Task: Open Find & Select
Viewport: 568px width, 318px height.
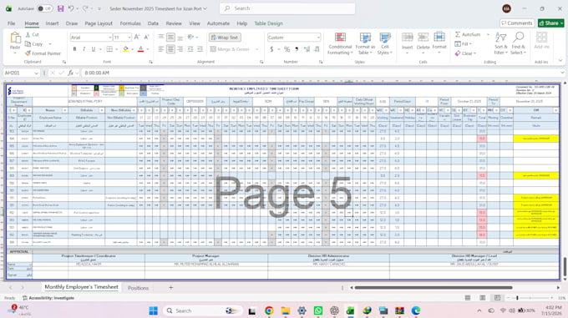Action: point(519,43)
